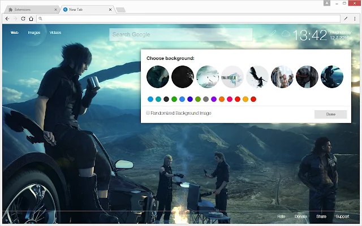This screenshot has width=362, height=226.
Task: Select the Videos search category
Action: click(55, 33)
